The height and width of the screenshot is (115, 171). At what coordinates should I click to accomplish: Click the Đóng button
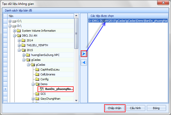coord(156,108)
